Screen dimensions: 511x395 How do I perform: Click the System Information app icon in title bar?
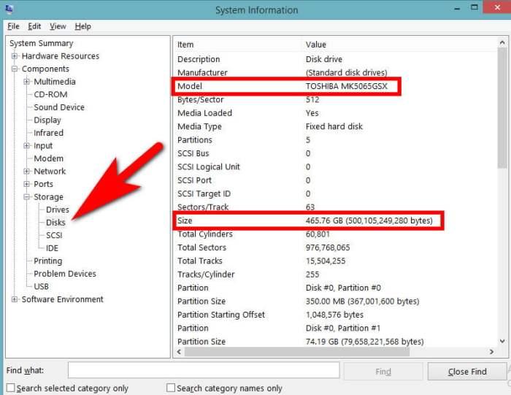(x=9, y=9)
